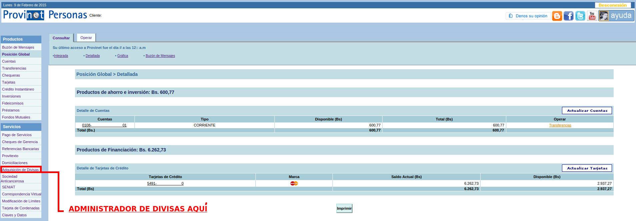Viewport: 636px width, 221px height.
Task: Switch to the Consultar tab
Action: [x=61, y=38]
